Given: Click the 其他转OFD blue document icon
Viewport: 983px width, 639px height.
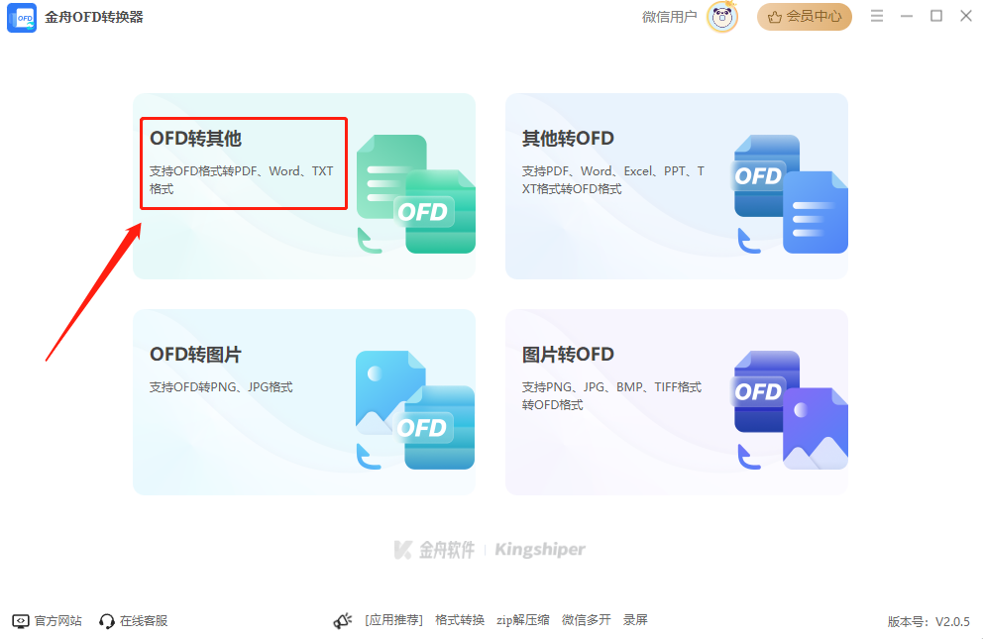Looking at the screenshot, I should tap(789, 193).
